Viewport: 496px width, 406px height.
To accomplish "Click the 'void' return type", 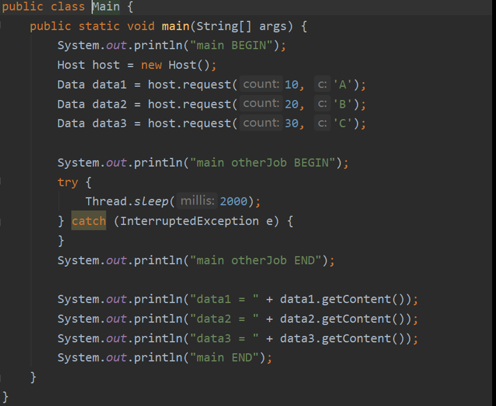I will coord(141,26).
